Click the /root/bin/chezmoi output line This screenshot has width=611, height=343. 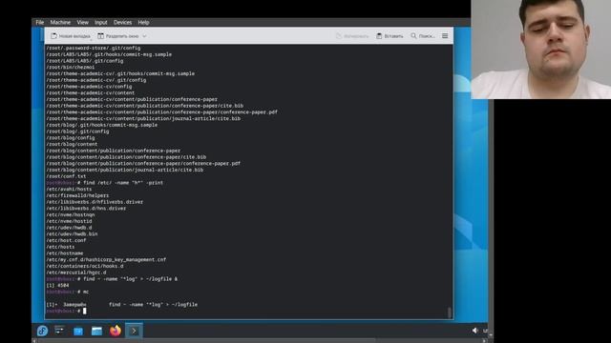(70, 68)
